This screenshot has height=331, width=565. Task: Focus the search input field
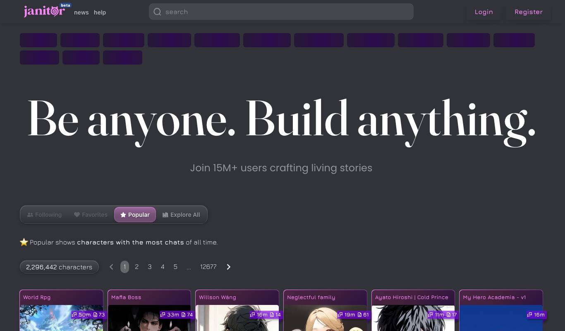point(281,12)
